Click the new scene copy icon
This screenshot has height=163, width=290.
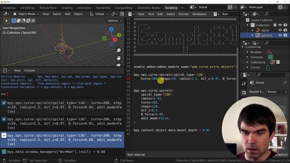(x=230, y=7)
